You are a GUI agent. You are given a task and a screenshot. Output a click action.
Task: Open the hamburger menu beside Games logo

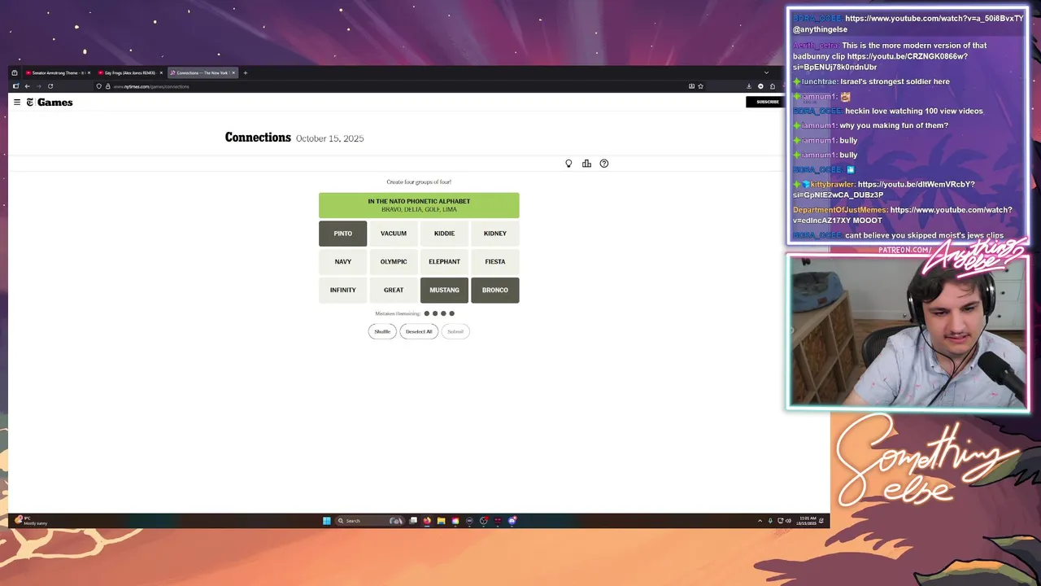pyautogui.click(x=17, y=103)
